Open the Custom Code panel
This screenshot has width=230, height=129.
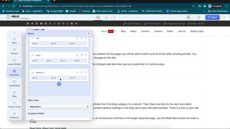[14, 105]
